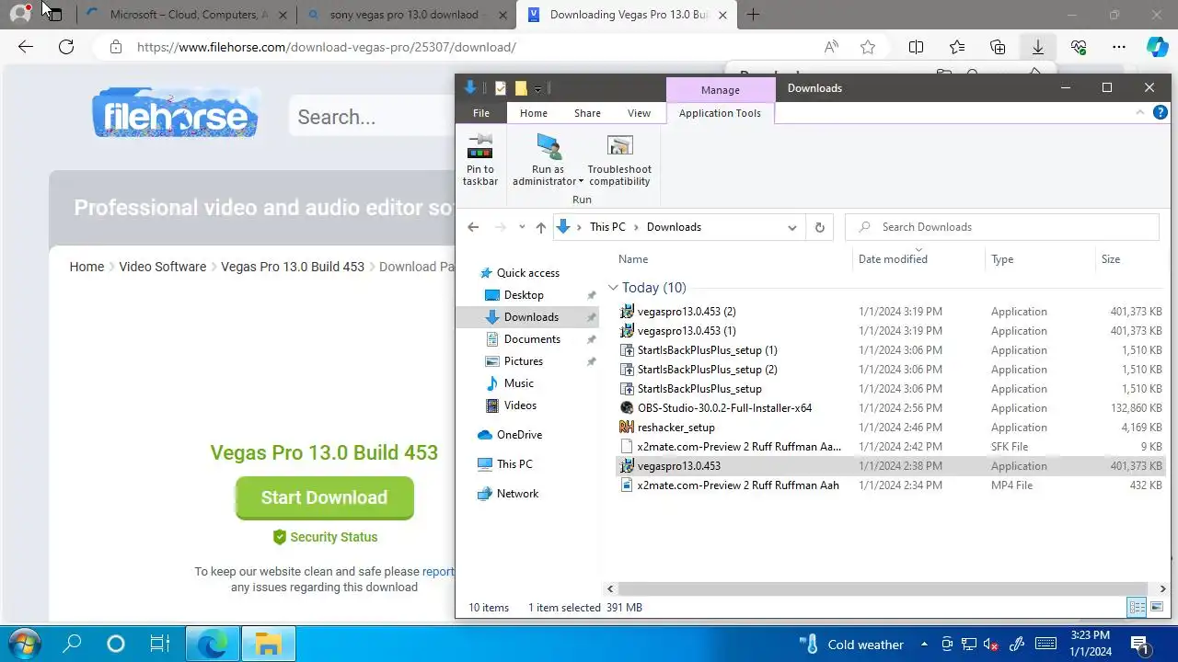Select the Manage contextual tab
Image resolution: width=1178 pixels, height=662 pixels.
click(x=721, y=90)
